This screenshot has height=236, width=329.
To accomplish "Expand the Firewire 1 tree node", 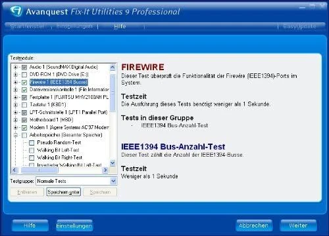I will (16, 82).
